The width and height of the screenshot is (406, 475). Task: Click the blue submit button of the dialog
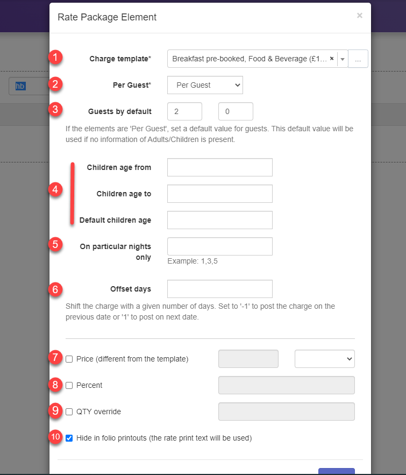point(337,471)
